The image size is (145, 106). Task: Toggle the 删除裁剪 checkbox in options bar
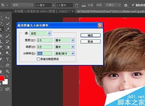click(x=133, y=5)
